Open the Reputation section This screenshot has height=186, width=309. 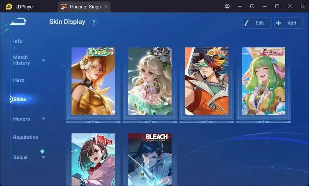point(26,137)
